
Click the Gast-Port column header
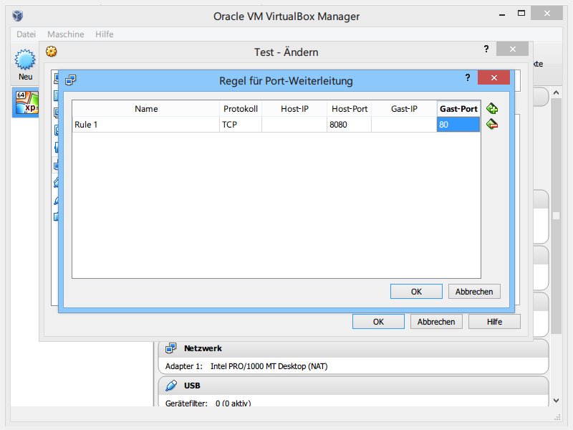[458, 109]
